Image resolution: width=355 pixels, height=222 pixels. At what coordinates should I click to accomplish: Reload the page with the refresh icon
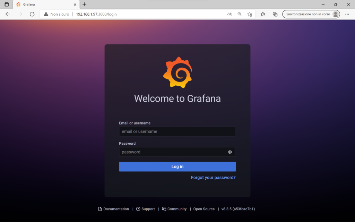32,14
